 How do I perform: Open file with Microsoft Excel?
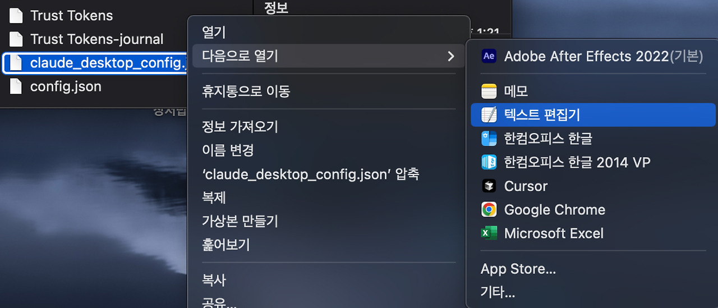tap(593, 233)
